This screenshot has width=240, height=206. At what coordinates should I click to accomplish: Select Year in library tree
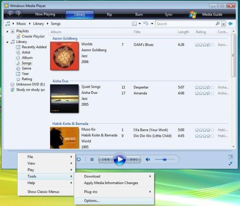(25, 74)
